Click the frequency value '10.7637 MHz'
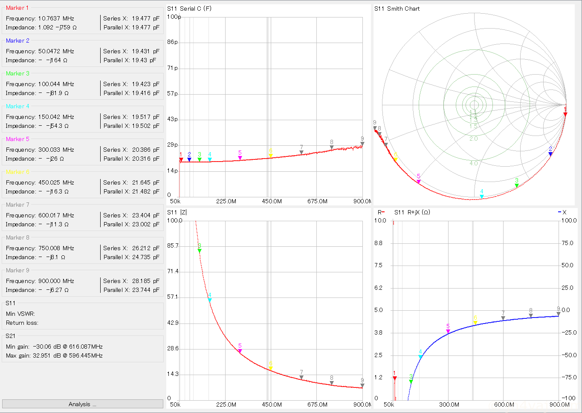Viewport: 582px width, 413px height. [x=56, y=18]
